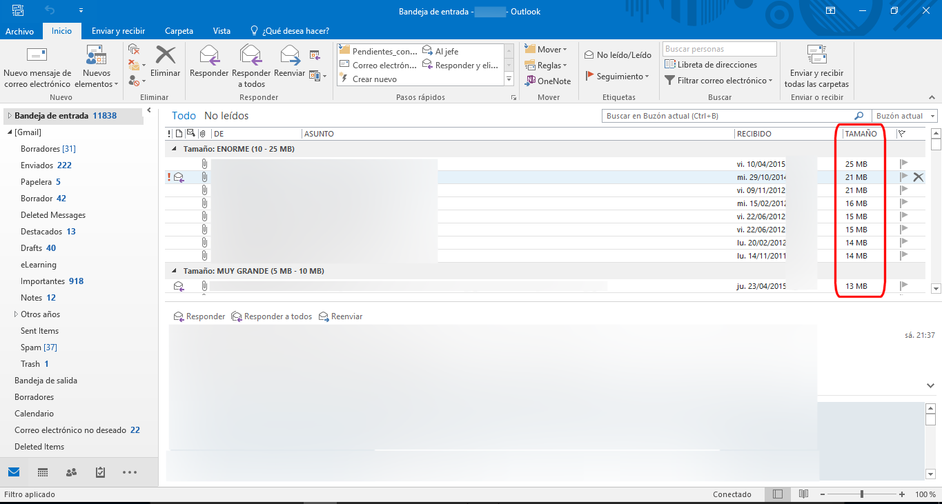Switch to the Carpeta tab

click(x=179, y=31)
